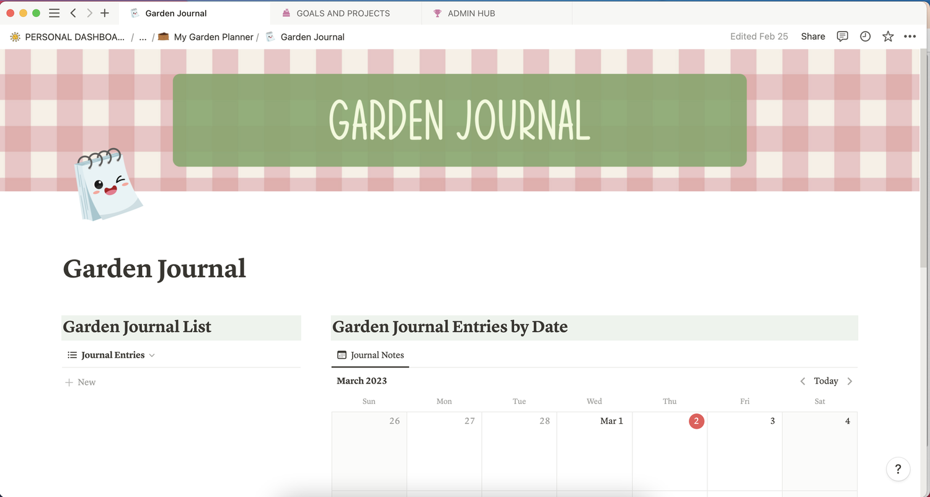Click the Journal Notes calendar icon
This screenshot has height=497, width=930.
(x=342, y=355)
